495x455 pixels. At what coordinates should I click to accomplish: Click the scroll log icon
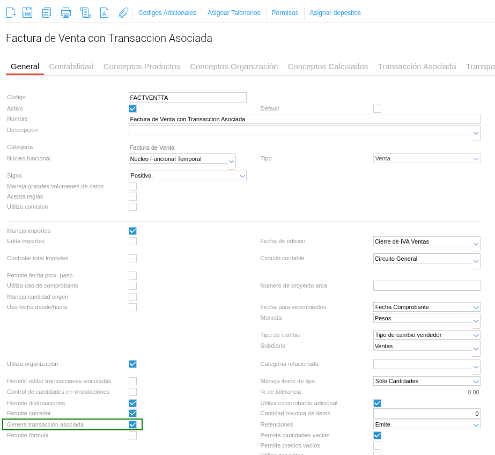pos(85,12)
